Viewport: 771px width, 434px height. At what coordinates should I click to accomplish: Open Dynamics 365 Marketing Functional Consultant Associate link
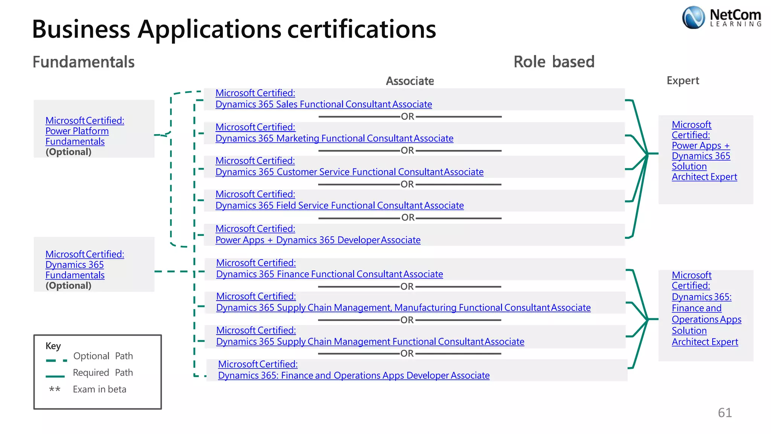(x=334, y=133)
